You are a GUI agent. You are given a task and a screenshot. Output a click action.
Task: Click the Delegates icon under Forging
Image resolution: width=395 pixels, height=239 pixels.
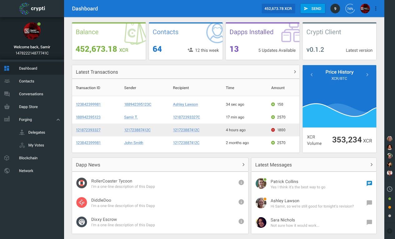pyautogui.click(x=22, y=132)
